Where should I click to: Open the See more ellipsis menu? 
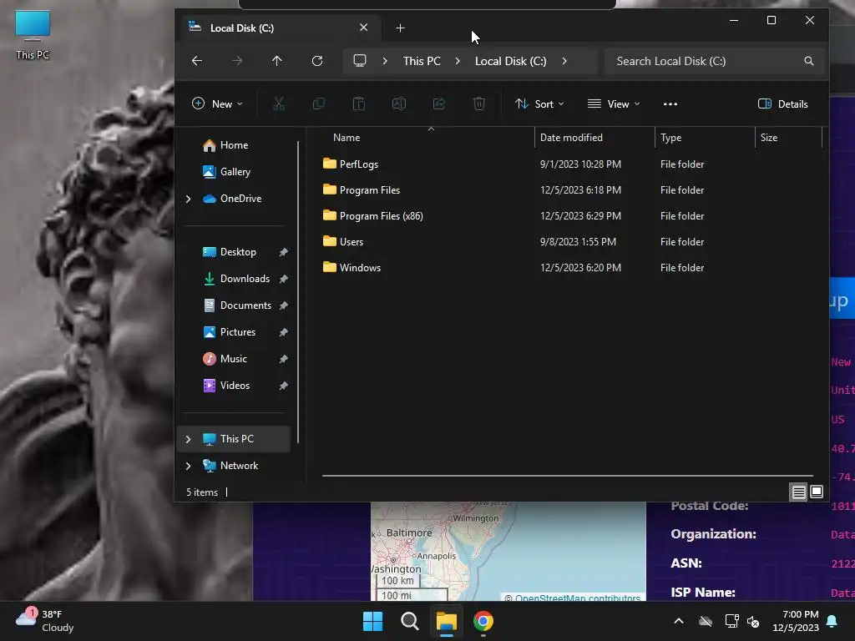(670, 104)
